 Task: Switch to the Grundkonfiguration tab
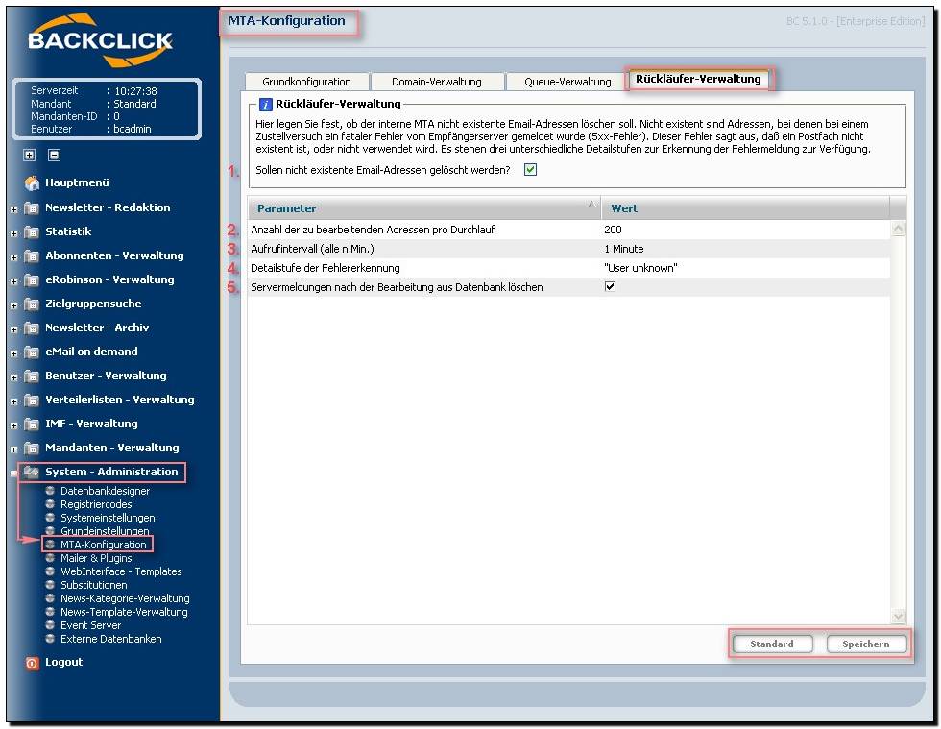306,82
